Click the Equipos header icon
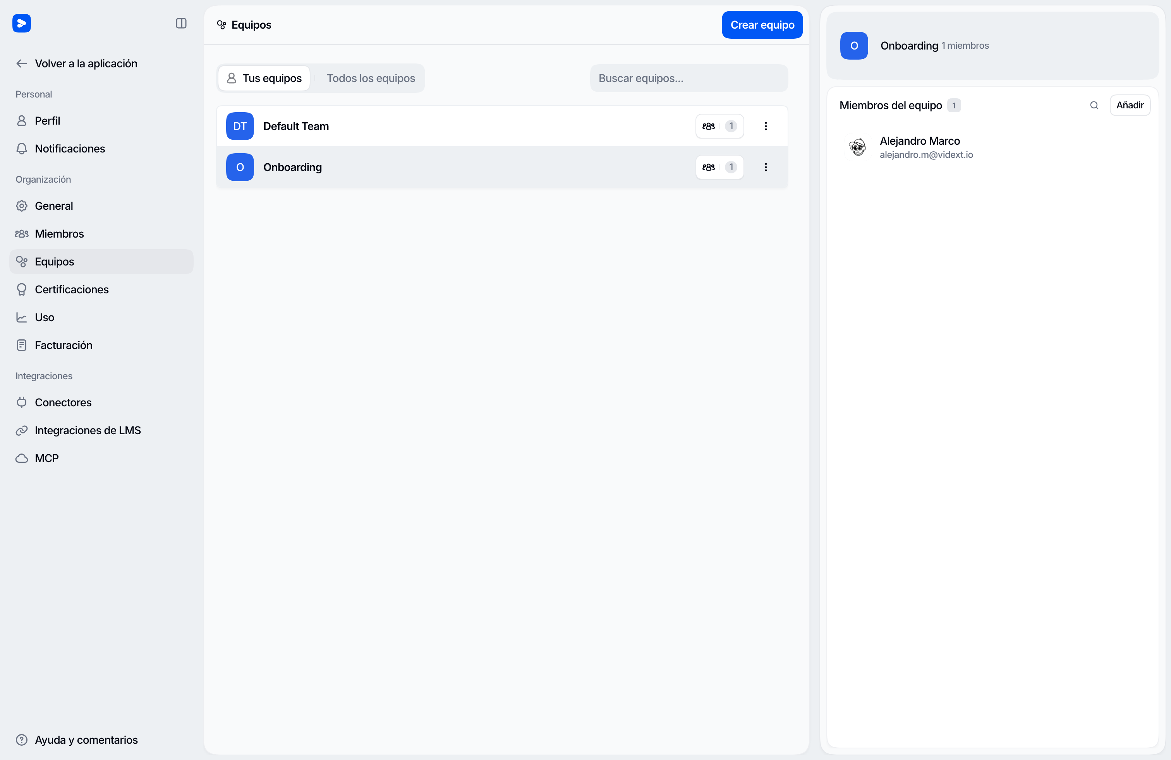 coord(221,25)
